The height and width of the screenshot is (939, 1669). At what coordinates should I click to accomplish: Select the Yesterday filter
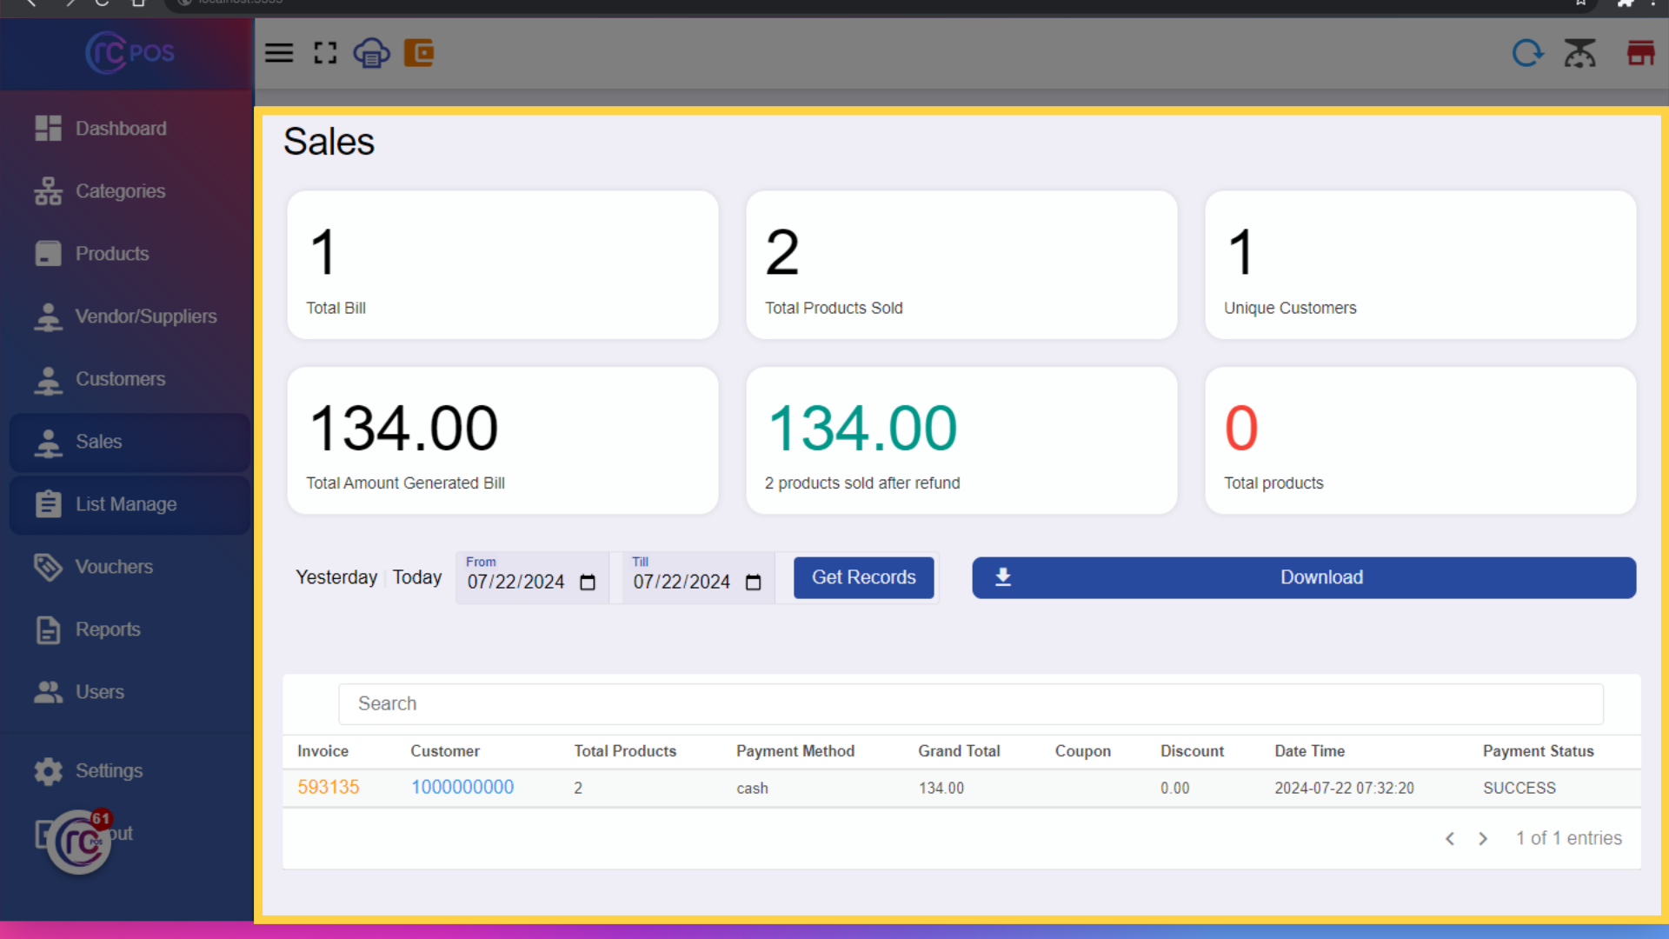(336, 577)
